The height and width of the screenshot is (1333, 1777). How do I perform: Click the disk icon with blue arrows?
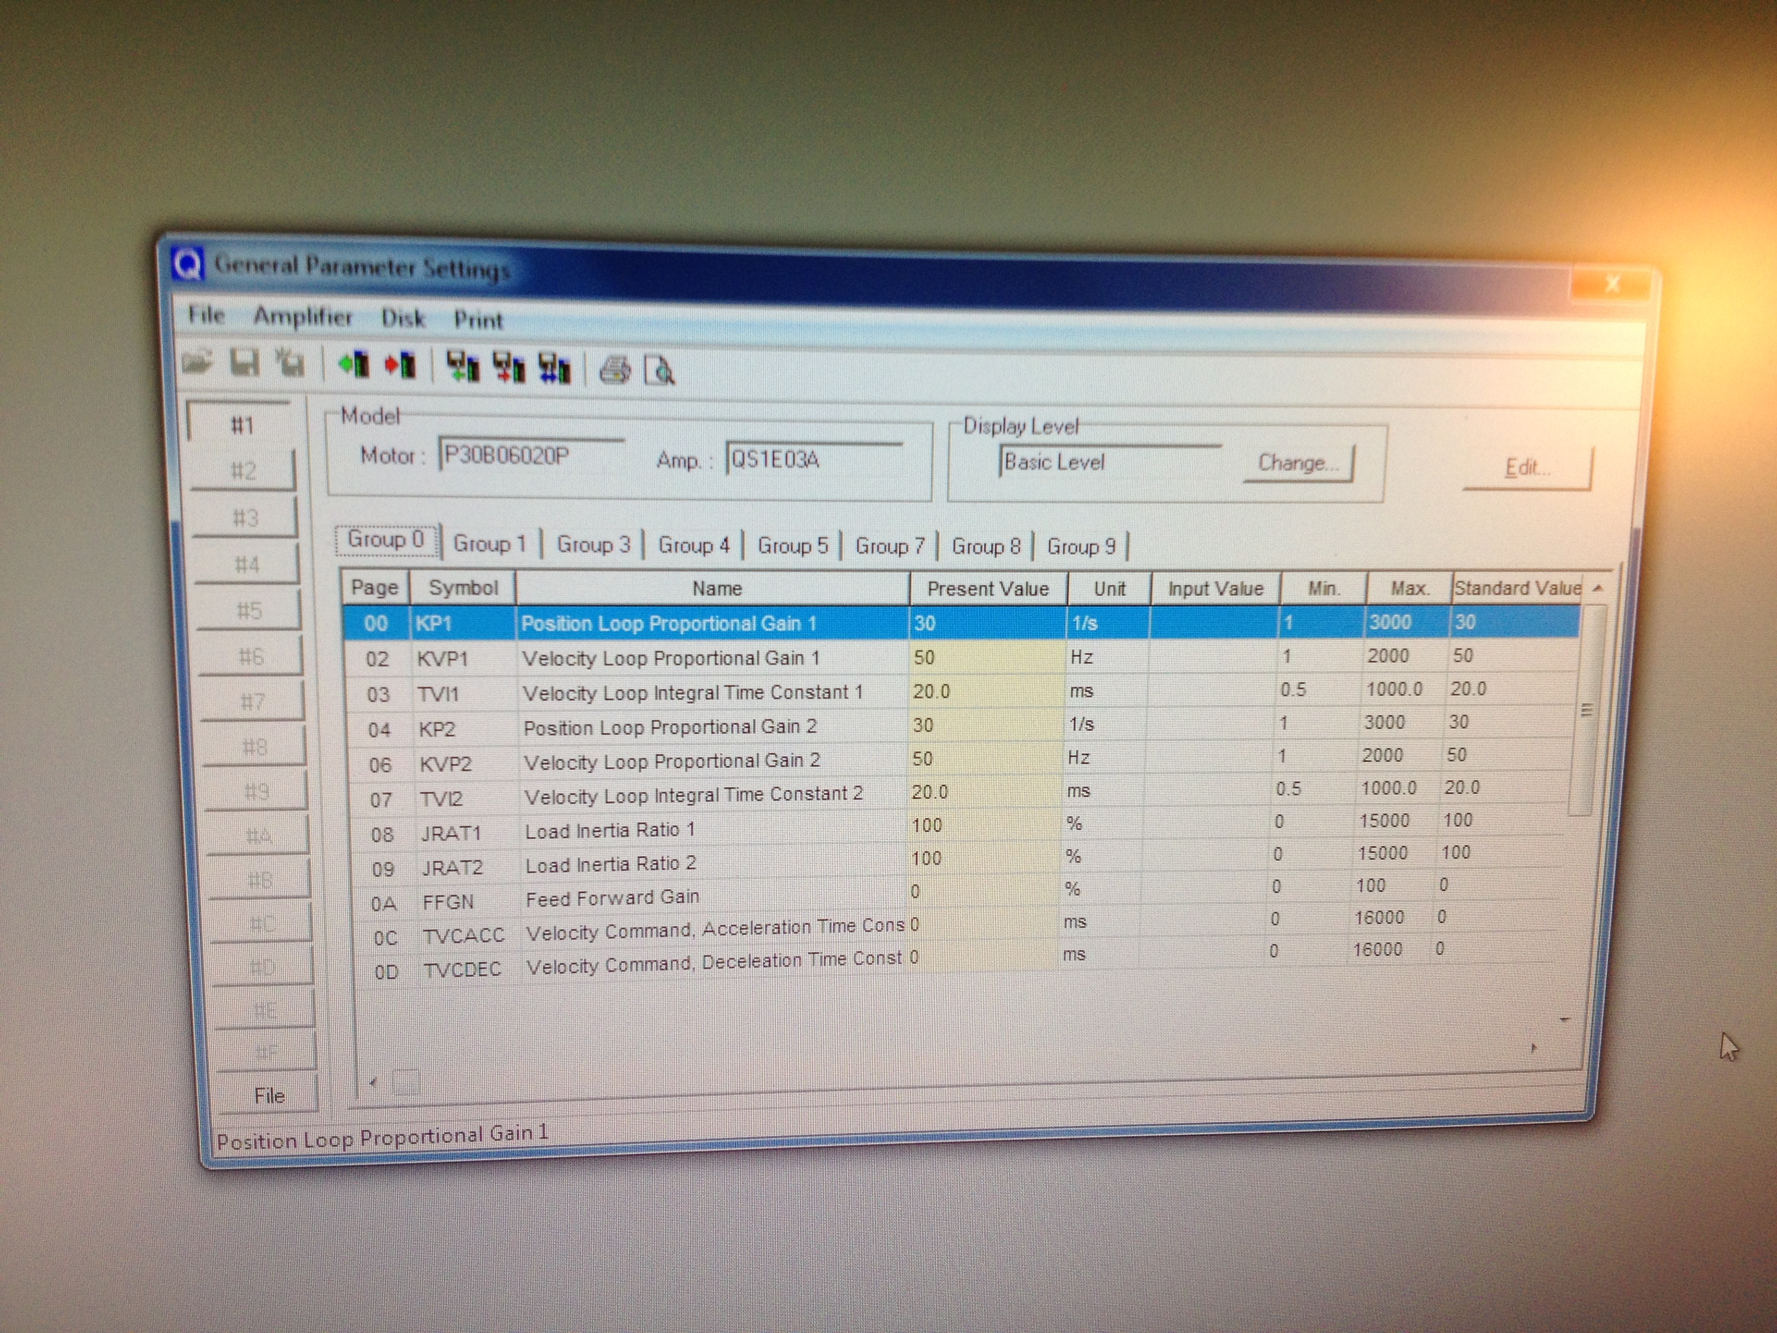click(554, 369)
